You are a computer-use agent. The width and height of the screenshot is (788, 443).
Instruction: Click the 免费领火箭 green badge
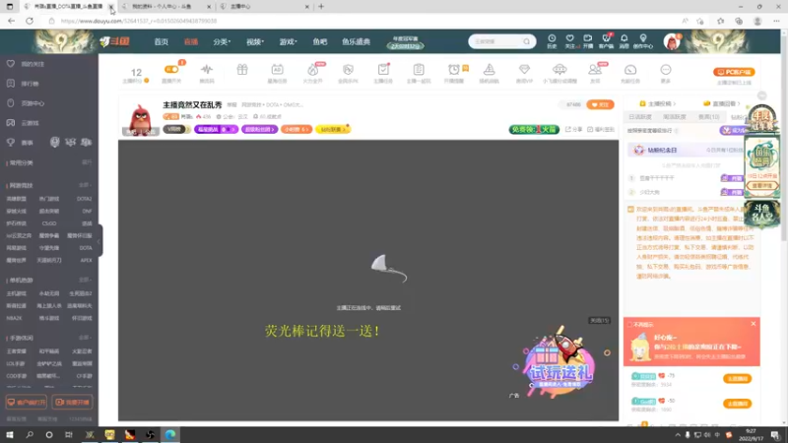534,129
